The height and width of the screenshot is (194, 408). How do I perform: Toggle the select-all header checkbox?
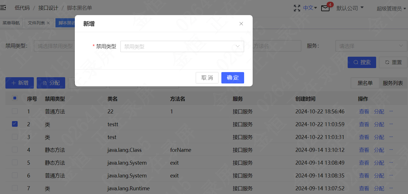[15, 98]
